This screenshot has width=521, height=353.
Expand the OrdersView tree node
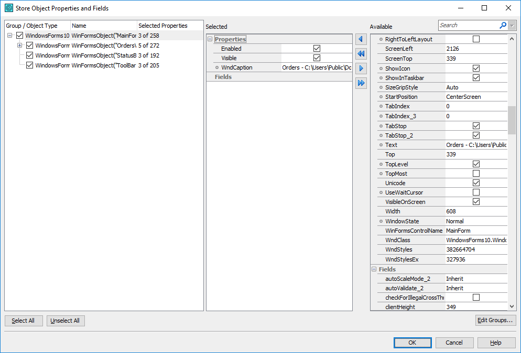point(19,45)
